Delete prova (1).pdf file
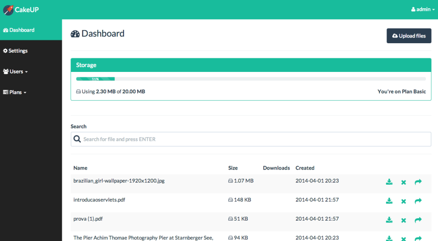Image resolution: width=438 pixels, height=241 pixels. [403, 221]
